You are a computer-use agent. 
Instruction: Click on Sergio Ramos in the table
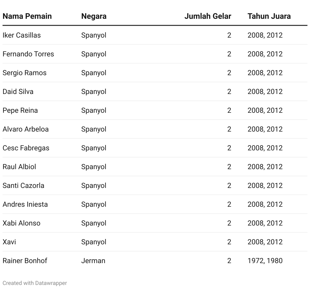(x=24, y=73)
